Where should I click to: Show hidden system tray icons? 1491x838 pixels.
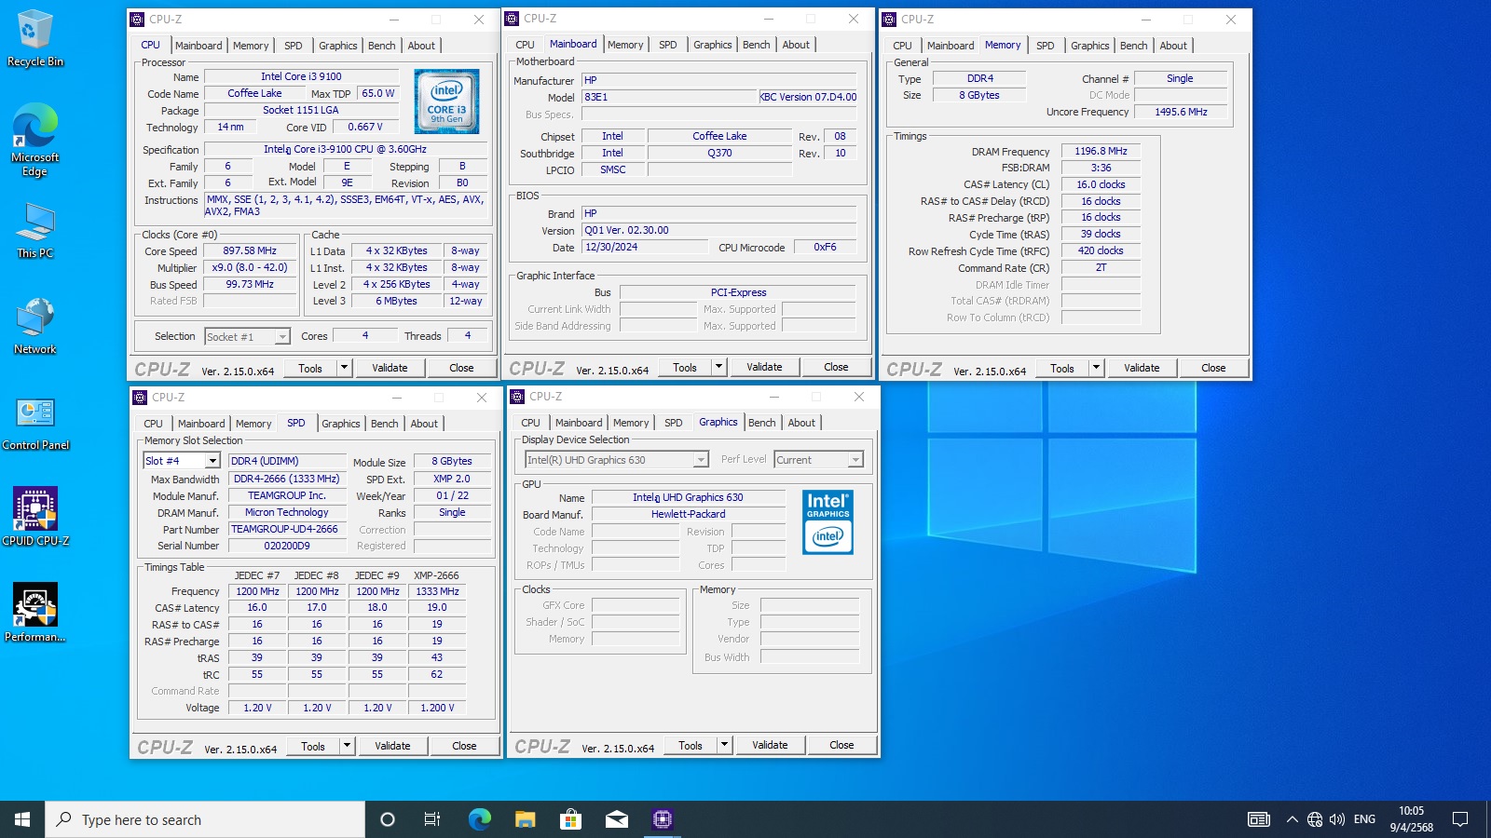pos(1292,819)
